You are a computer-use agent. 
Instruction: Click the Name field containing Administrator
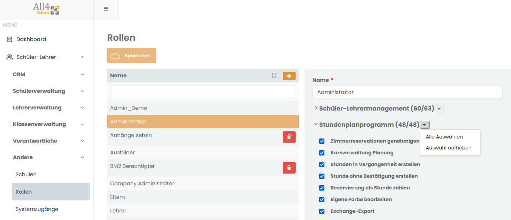[407, 92]
